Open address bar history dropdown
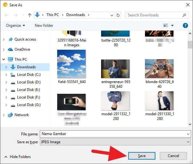Screen dimensions: 193x164 click(112, 15)
